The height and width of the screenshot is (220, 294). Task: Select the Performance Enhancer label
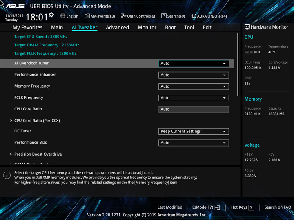pyautogui.click(x=35, y=75)
